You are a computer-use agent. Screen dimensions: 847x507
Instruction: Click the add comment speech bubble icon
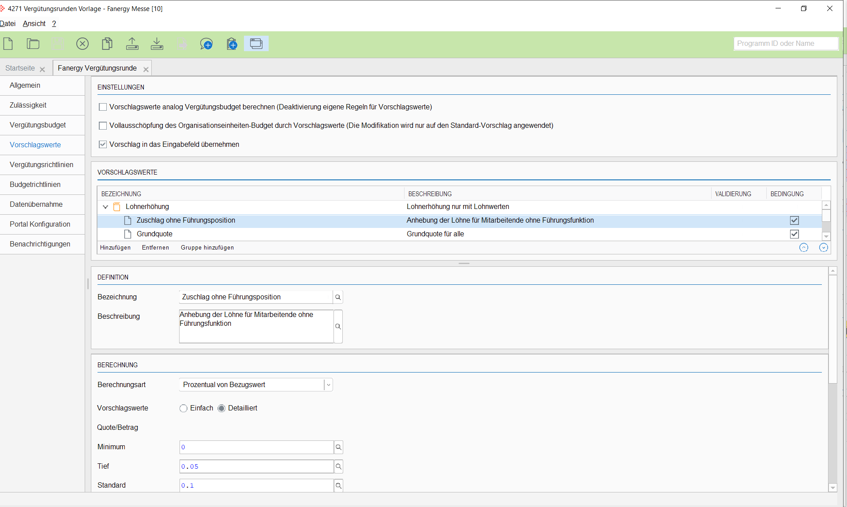(x=206, y=44)
